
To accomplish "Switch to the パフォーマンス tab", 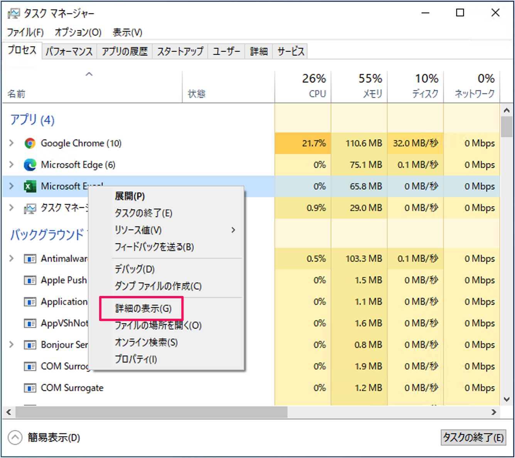I will click(69, 51).
